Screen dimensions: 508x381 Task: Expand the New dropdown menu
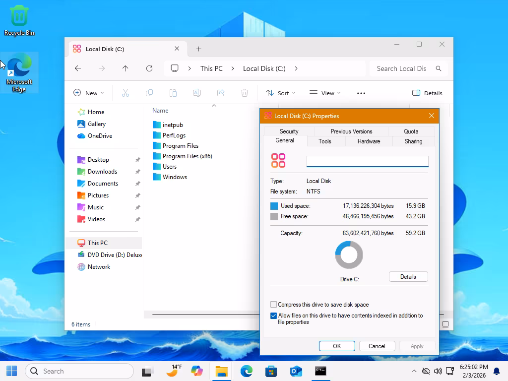tap(89, 93)
